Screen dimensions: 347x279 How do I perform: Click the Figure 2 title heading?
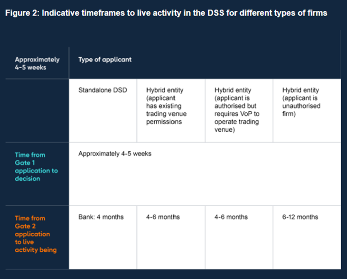(x=166, y=13)
